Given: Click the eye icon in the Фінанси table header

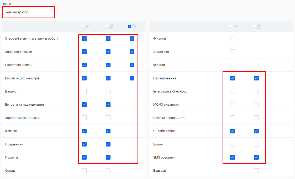Looking at the screenshot, I should click(235, 26).
